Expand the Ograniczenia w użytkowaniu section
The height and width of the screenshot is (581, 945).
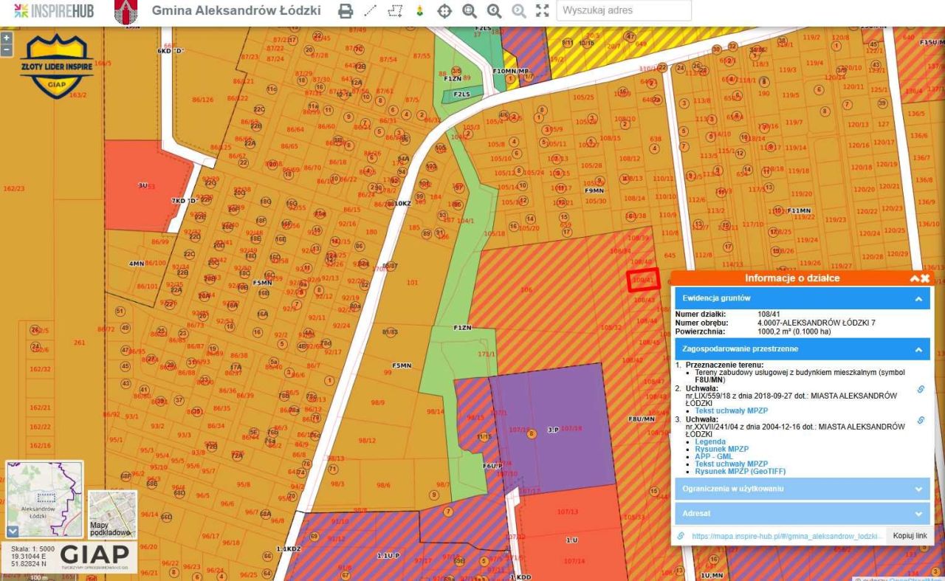click(x=802, y=489)
